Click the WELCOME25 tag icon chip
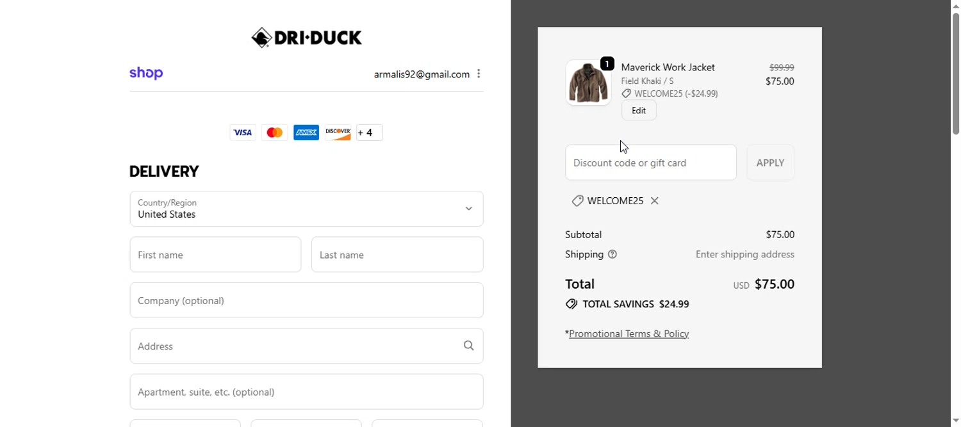Screen dimensions: 961x427 [577, 201]
